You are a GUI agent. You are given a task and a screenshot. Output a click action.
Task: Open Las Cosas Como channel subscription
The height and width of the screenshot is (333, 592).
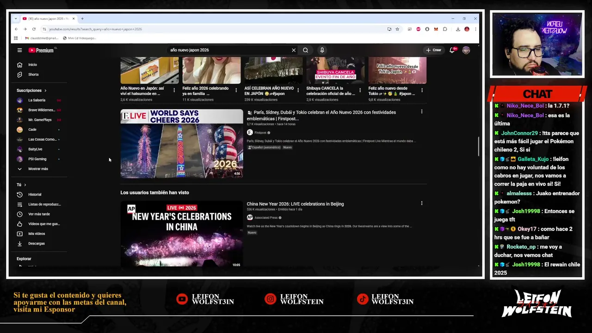point(39,139)
